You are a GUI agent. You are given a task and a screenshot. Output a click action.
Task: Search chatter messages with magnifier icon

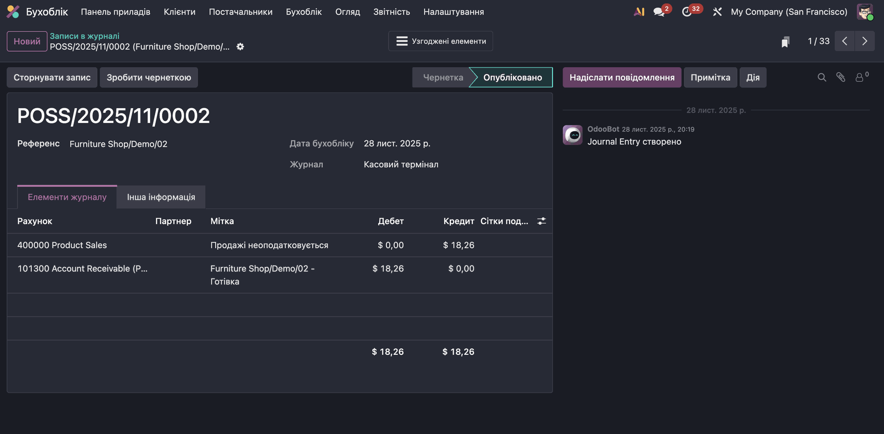click(x=822, y=77)
